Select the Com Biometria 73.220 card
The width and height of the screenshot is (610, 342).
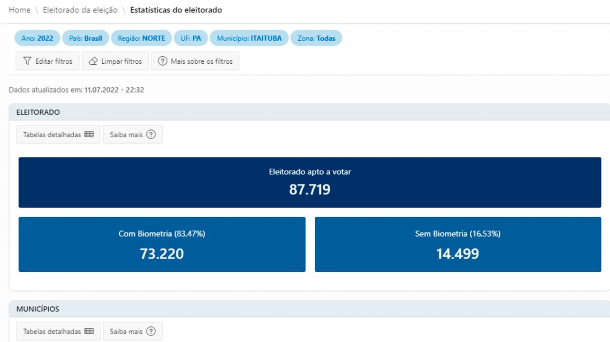point(162,244)
